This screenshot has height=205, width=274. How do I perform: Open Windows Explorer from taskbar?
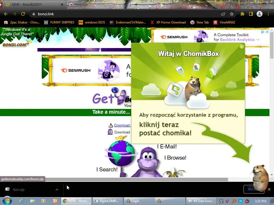[32, 201]
